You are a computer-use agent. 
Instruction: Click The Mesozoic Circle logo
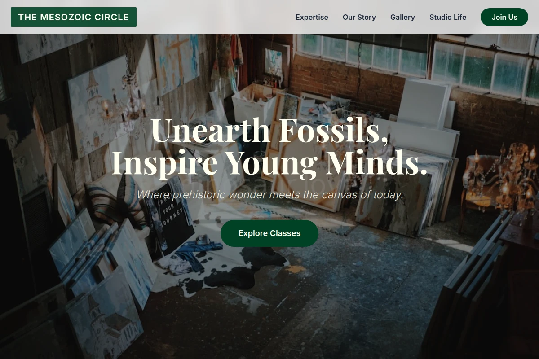pyautogui.click(x=74, y=17)
